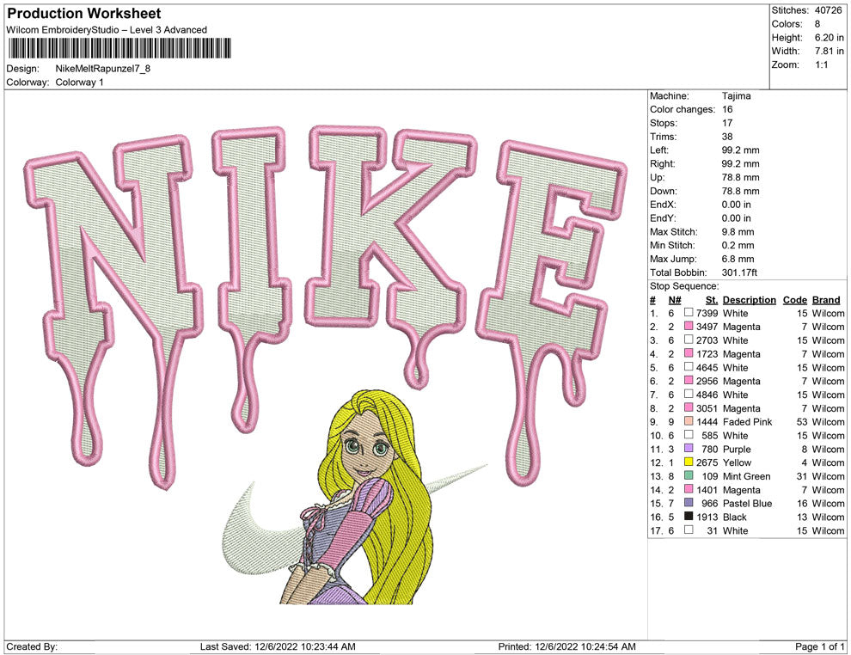This screenshot has width=851, height=655.
Task: Click the Wilcom EmbroideryStudio Level 3 Advanced text
Action: (x=107, y=30)
